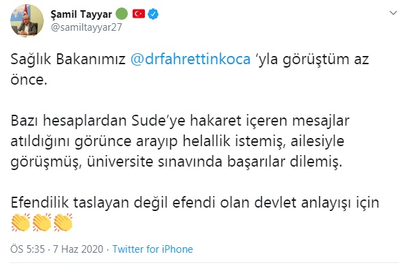
Task: Click the line starting 'görüşmüş, üniversite sınavında'
Action: (176, 162)
